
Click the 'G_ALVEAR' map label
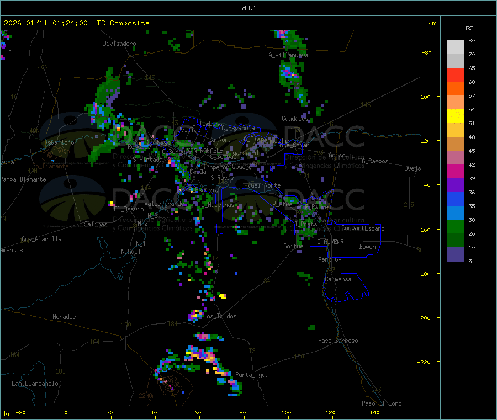coord(331,242)
